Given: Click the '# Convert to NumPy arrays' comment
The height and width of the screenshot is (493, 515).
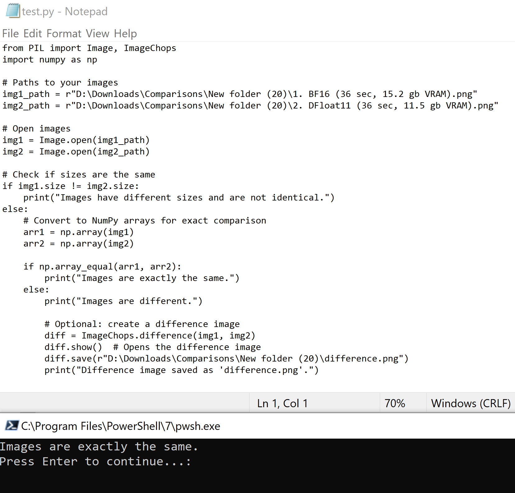Looking at the screenshot, I should [x=145, y=221].
